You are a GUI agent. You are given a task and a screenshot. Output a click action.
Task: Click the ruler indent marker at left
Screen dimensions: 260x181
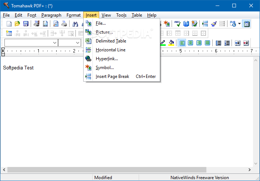click(3, 52)
